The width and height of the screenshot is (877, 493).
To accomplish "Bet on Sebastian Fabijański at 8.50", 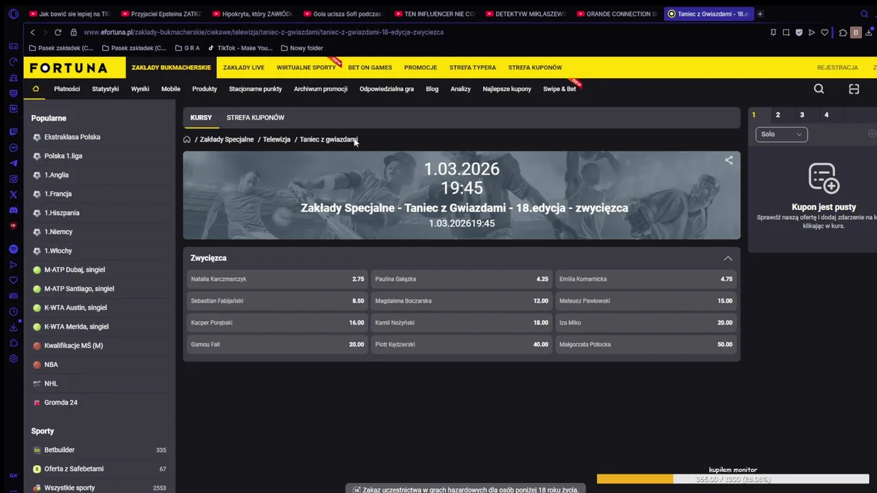I will click(277, 301).
